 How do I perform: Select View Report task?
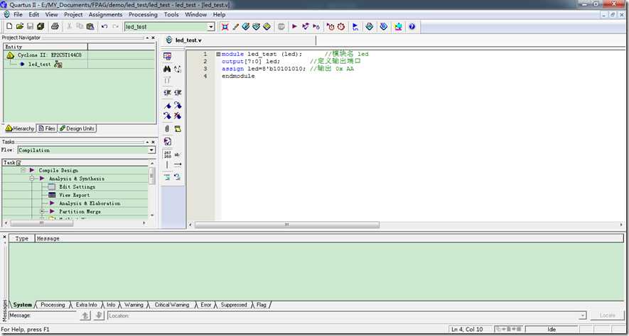point(75,195)
